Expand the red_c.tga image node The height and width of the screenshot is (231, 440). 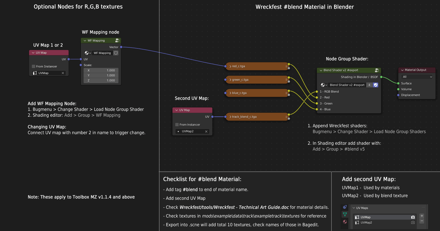coord(230,66)
